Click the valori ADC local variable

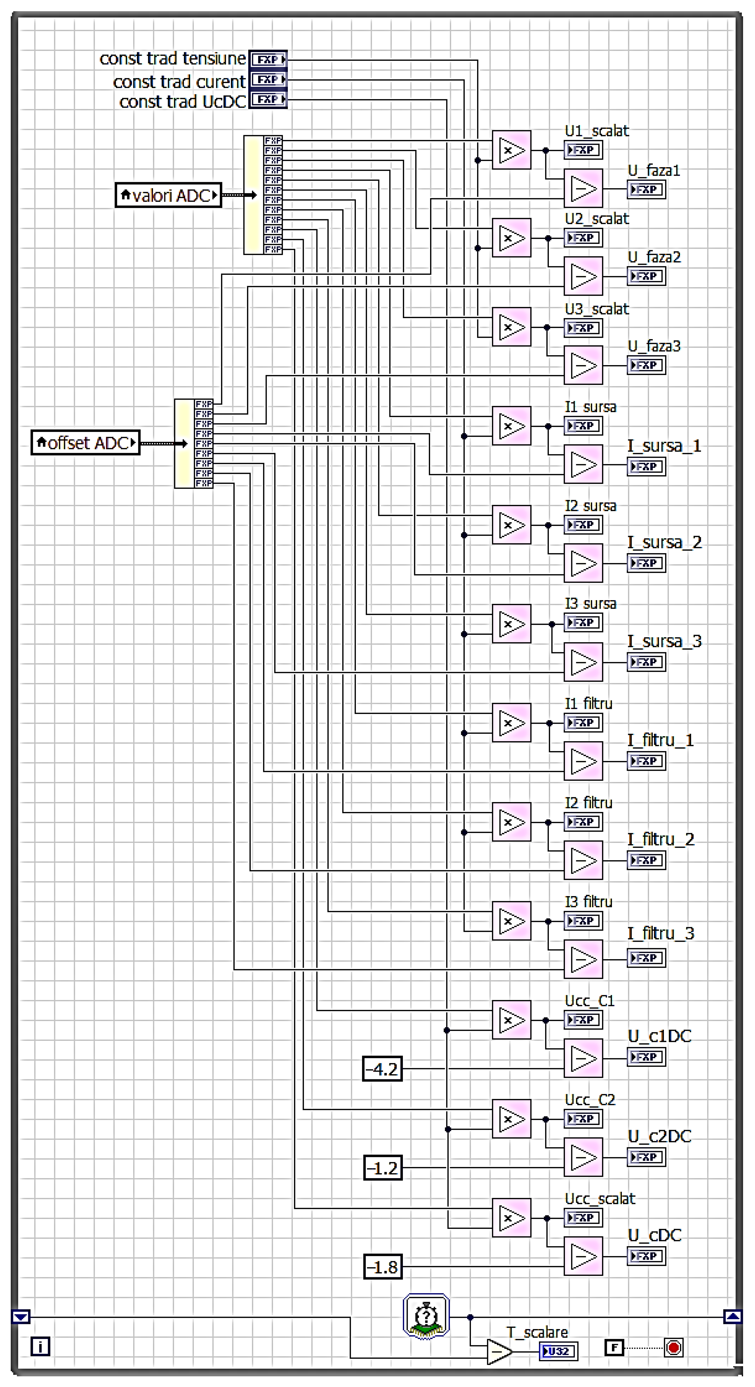[168, 195]
